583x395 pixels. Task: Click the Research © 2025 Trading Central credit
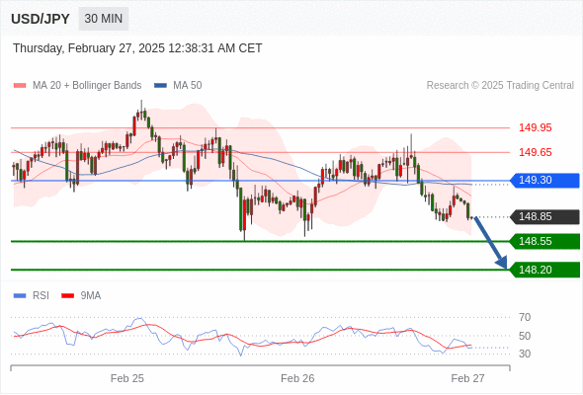tap(500, 86)
